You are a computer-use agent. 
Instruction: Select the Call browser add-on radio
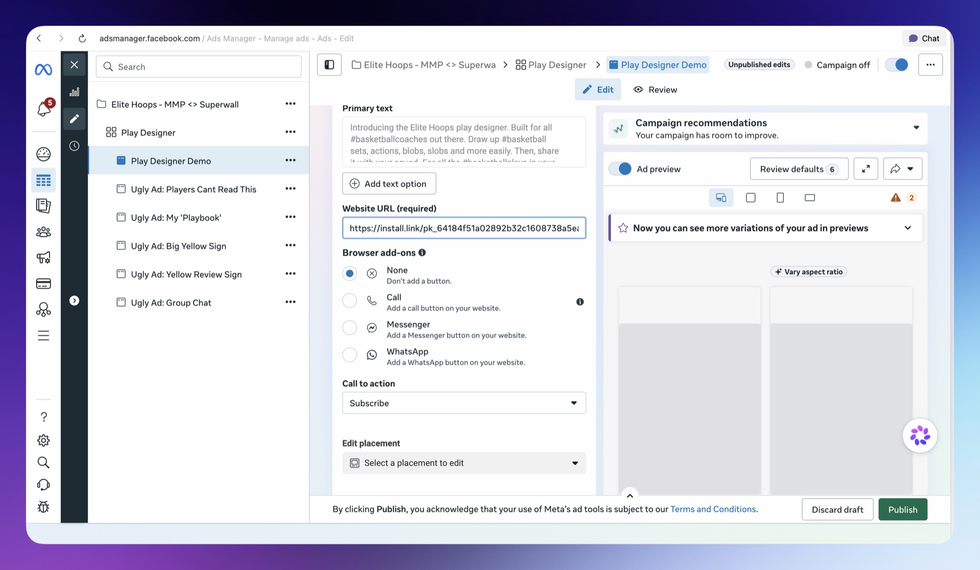tap(349, 300)
